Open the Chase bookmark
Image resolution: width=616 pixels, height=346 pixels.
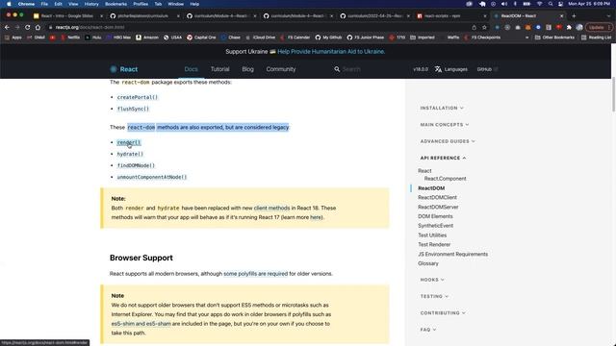[231, 37]
